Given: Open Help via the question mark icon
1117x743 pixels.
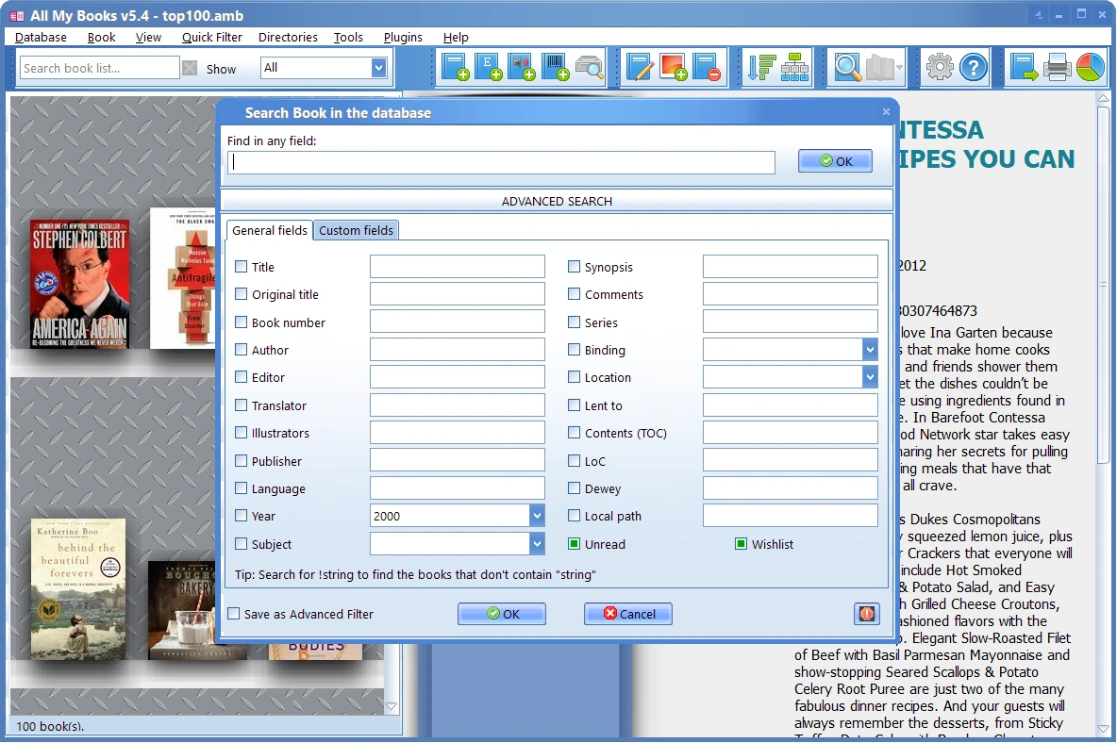Looking at the screenshot, I should click(x=973, y=68).
